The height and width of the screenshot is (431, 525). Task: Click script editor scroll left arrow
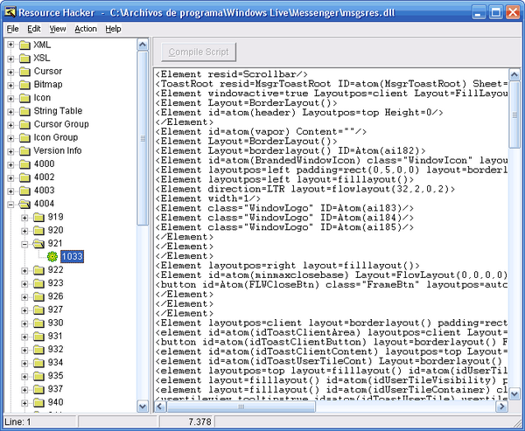point(160,407)
